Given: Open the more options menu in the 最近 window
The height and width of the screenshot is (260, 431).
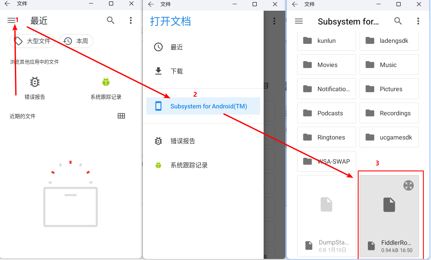Looking at the screenshot, I should coord(130,20).
